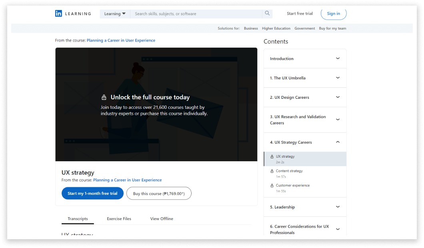Switch to the View Offline tab
This screenshot has height=248, width=424.
[162, 218]
